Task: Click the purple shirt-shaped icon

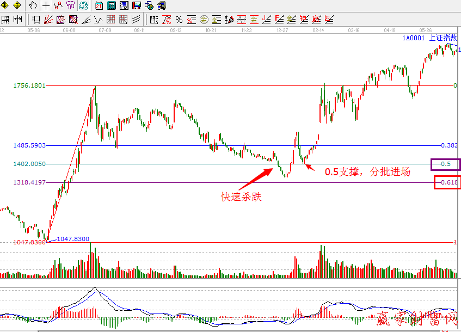Action: pyautogui.click(x=71, y=5)
